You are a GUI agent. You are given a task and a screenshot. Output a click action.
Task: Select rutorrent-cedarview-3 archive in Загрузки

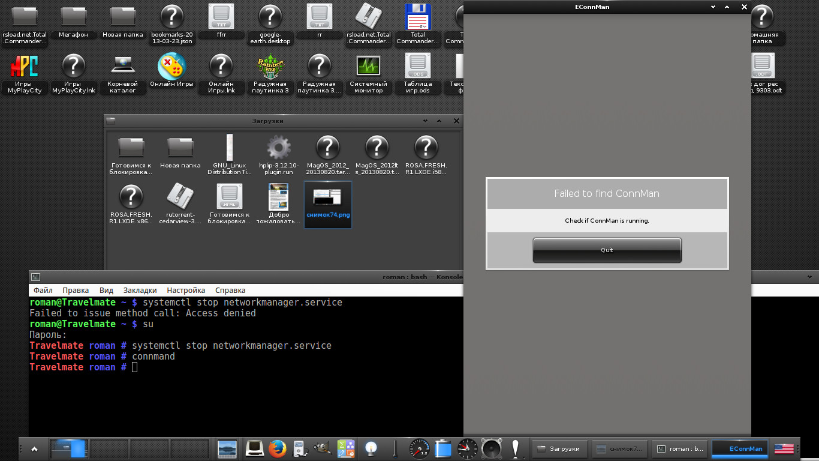click(180, 205)
